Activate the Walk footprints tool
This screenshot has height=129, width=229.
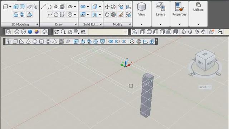tap(83, 32)
